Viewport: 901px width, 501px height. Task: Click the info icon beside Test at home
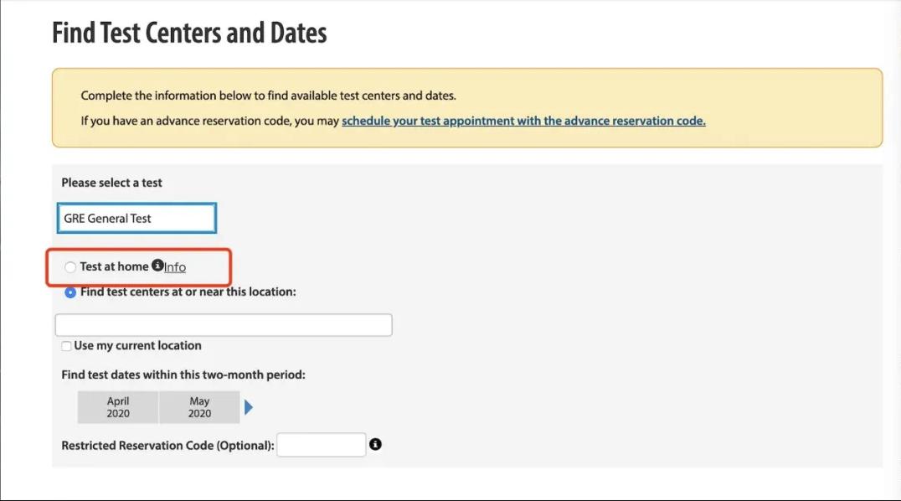point(157,266)
